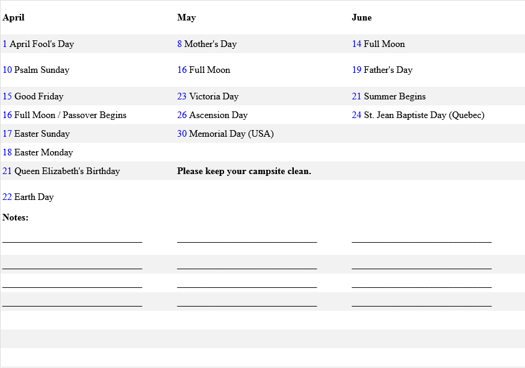Select the Father's Day date link

tap(356, 70)
